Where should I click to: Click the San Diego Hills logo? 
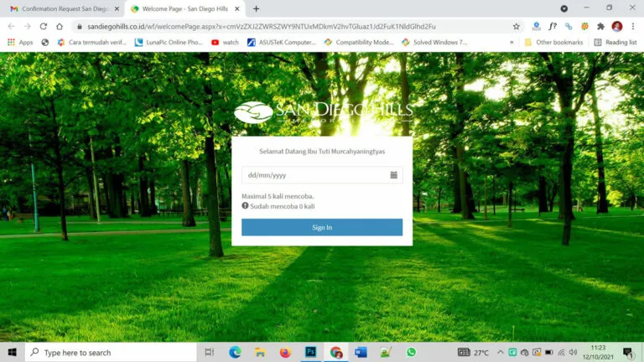(x=322, y=112)
